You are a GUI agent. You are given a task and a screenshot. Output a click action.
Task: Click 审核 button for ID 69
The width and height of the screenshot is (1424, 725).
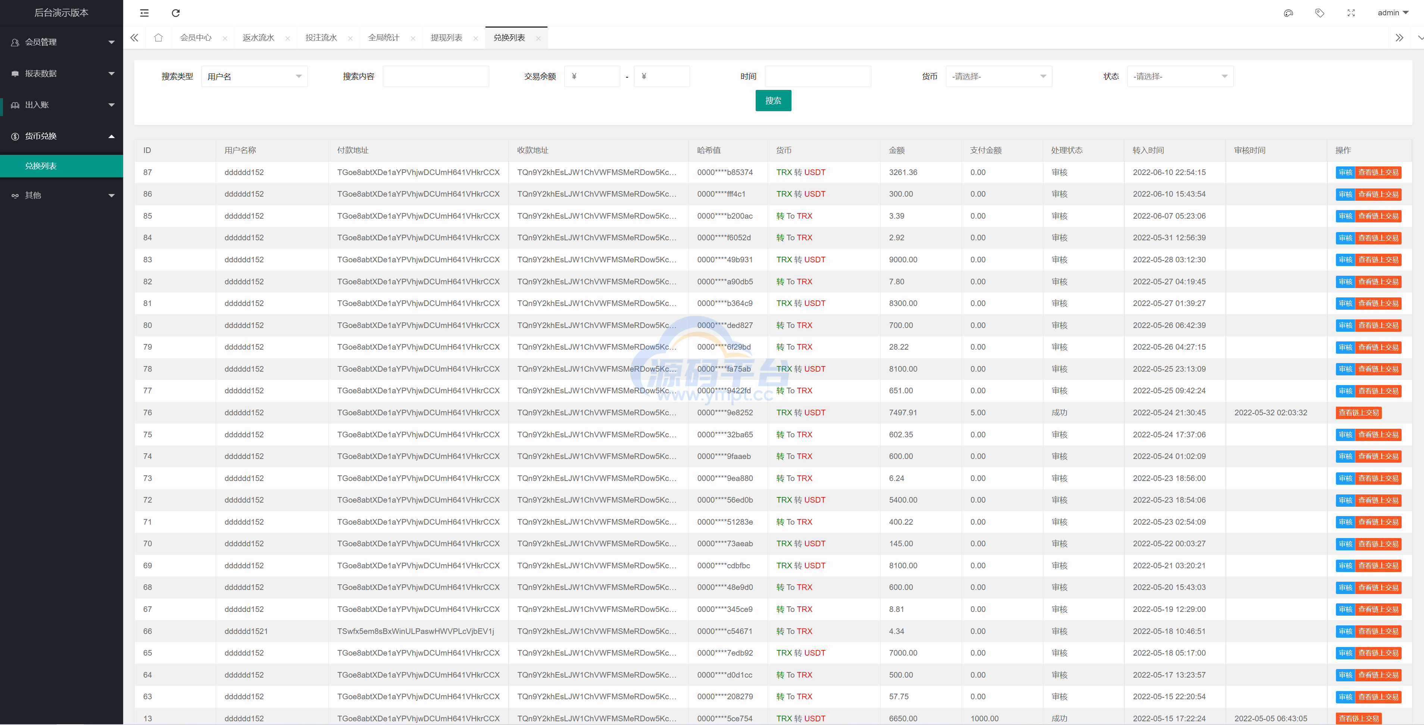pyautogui.click(x=1346, y=566)
